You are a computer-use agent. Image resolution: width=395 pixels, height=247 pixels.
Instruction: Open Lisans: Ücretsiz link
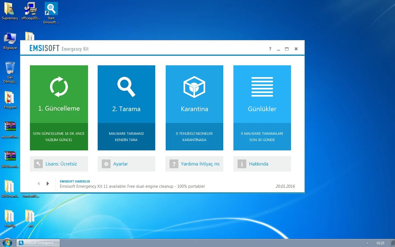click(61, 164)
